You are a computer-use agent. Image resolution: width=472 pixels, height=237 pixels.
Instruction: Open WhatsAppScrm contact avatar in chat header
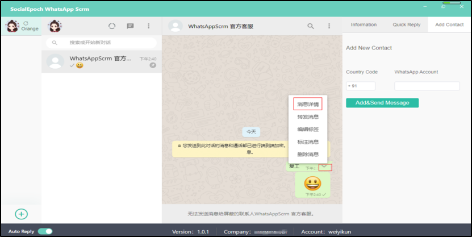[x=175, y=26]
